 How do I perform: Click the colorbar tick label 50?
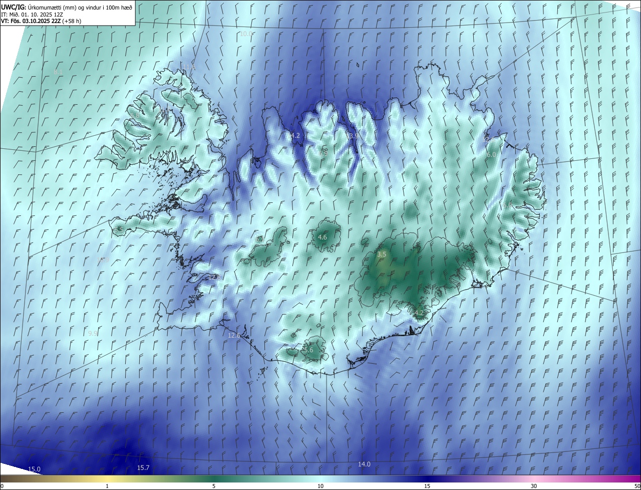coord(637,486)
